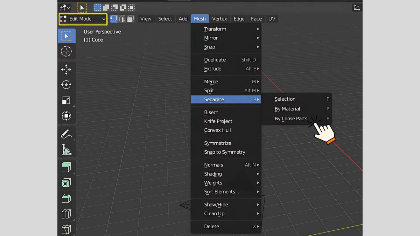Choose Snap to Symmetry from the Mesh menu
Viewport: 420px width, 236px height.
(x=226, y=152)
